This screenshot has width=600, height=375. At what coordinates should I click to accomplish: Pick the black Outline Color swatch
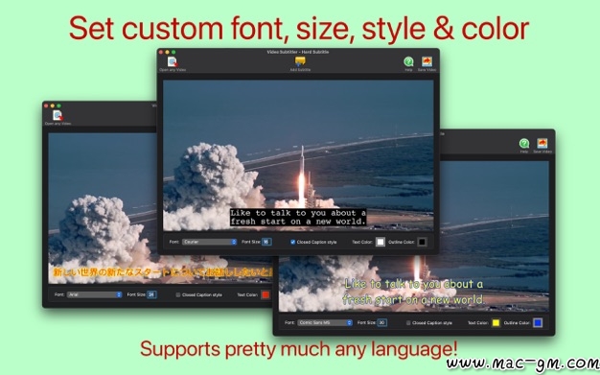pyautogui.click(x=422, y=242)
